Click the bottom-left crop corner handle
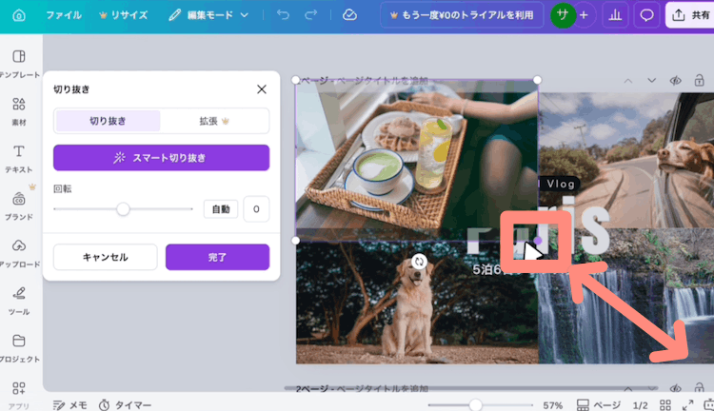This screenshot has height=411, width=714. click(x=295, y=240)
